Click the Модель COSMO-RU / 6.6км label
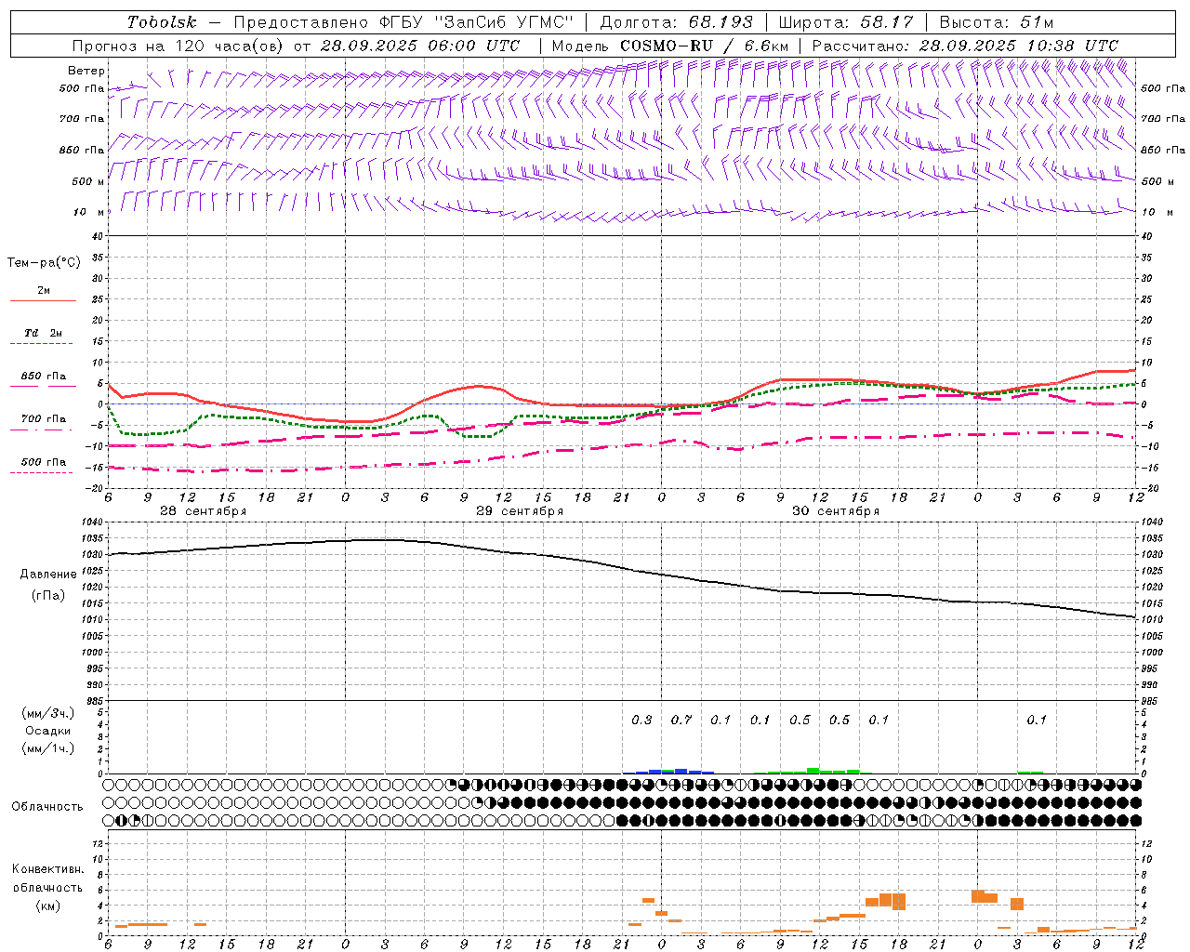Screen dimensions: 1190x952 pos(670,46)
